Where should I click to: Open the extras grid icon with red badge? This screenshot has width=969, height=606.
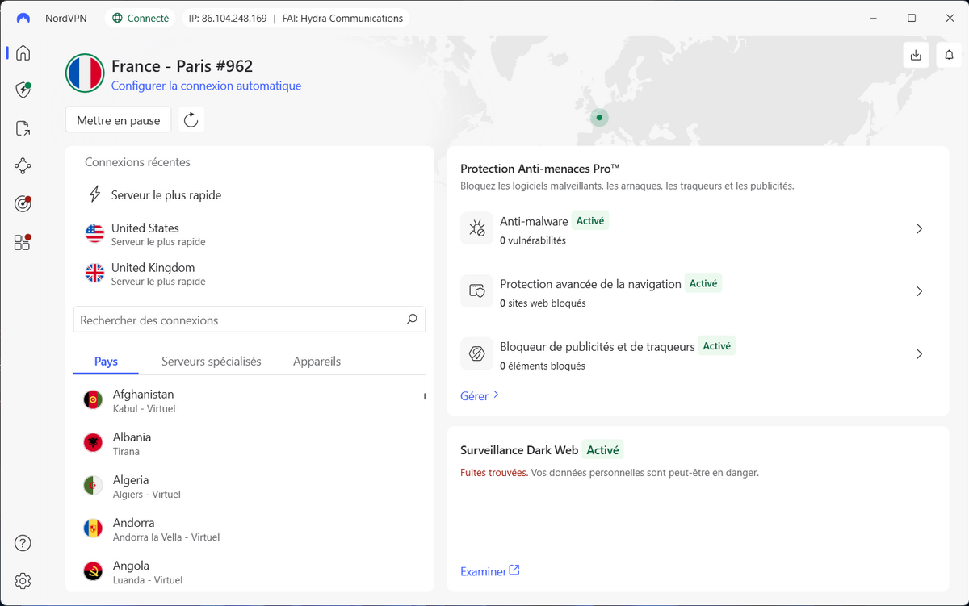(23, 241)
